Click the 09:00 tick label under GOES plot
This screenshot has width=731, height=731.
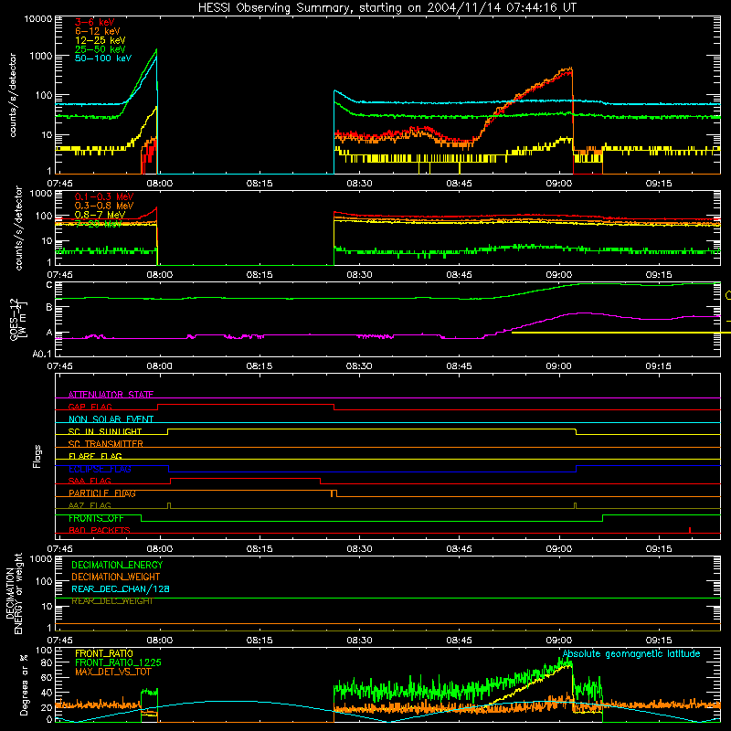click(558, 366)
